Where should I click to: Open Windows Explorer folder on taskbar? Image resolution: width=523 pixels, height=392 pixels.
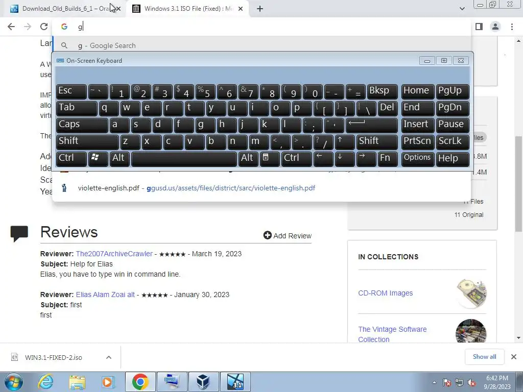(x=77, y=382)
